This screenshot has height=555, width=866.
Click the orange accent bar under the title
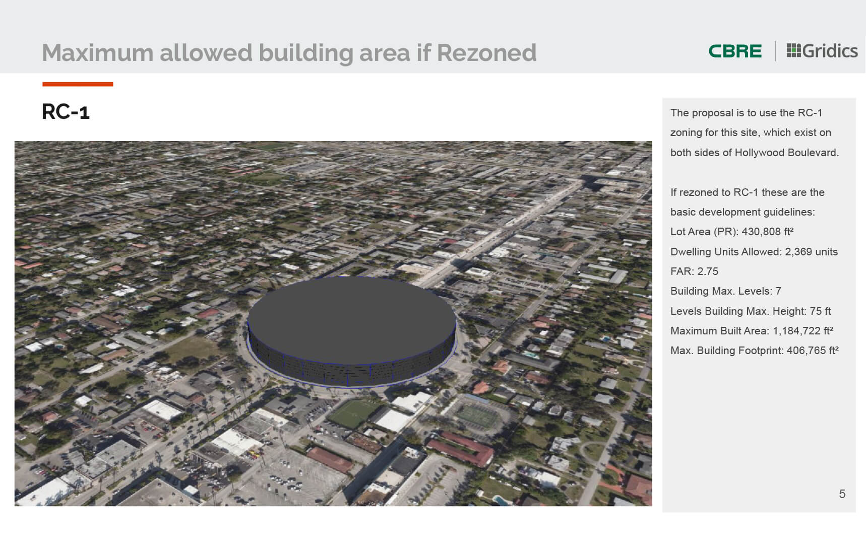pyautogui.click(x=78, y=84)
